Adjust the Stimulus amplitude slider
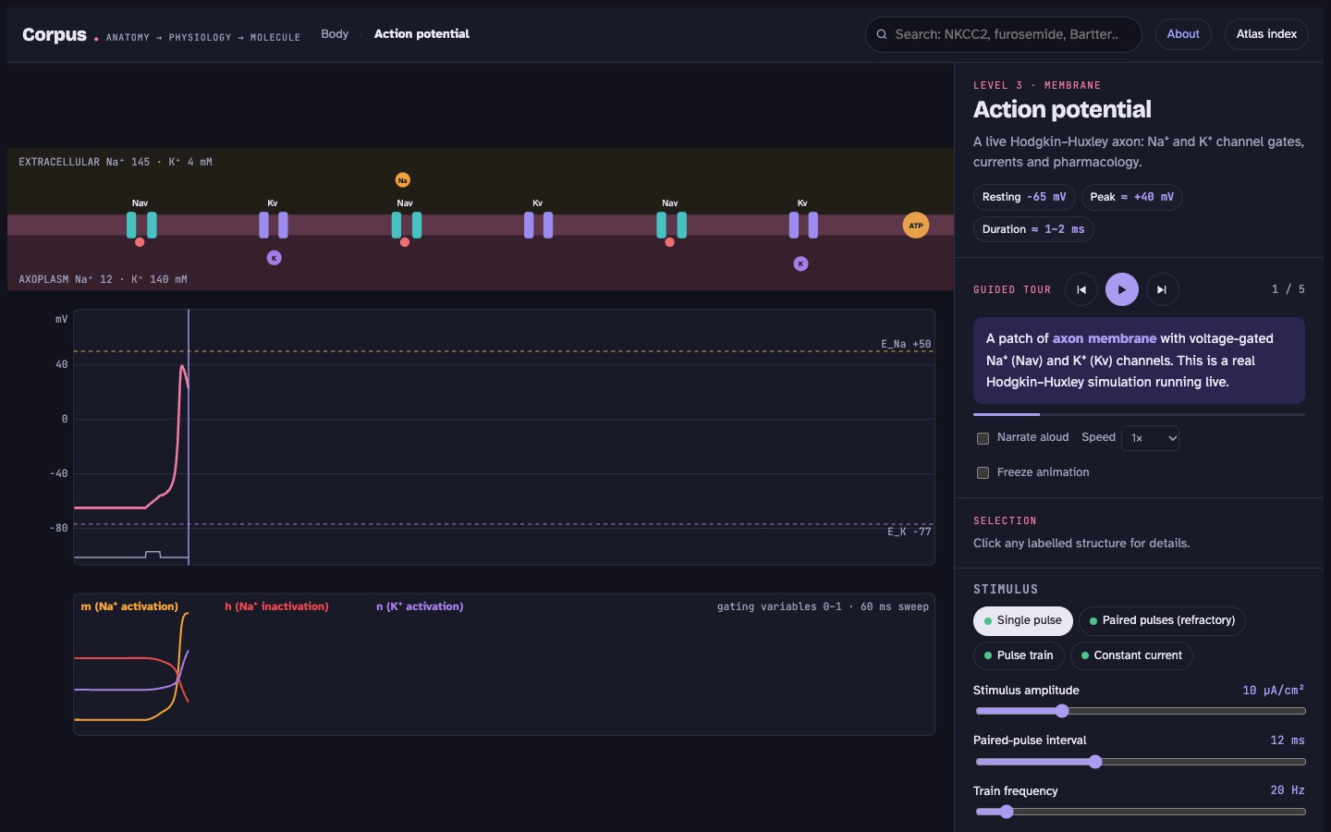 tap(1141, 711)
